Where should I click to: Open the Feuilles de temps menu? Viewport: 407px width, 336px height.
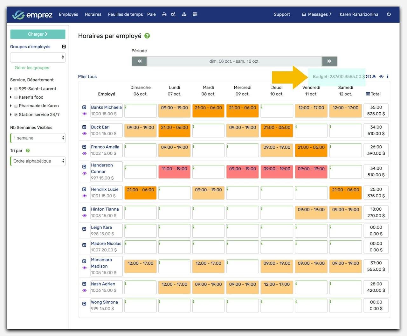click(x=125, y=14)
